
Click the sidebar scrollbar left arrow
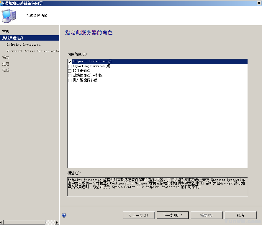pyautogui.click(x=1, y=223)
